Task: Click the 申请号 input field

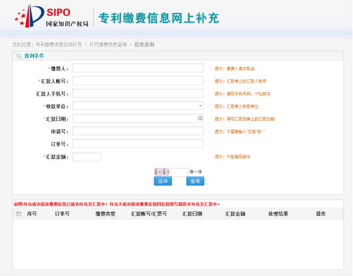Action: click(138, 131)
